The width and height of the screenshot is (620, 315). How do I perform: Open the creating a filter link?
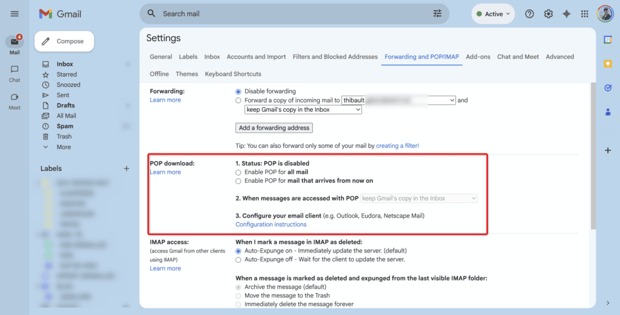pyautogui.click(x=397, y=145)
